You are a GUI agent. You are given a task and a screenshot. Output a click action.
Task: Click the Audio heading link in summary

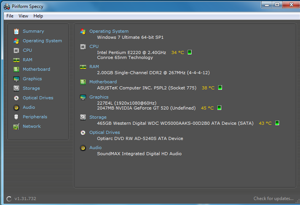[x=96, y=148]
